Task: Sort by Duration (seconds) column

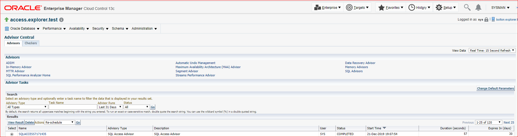Action: click(x=453, y=128)
